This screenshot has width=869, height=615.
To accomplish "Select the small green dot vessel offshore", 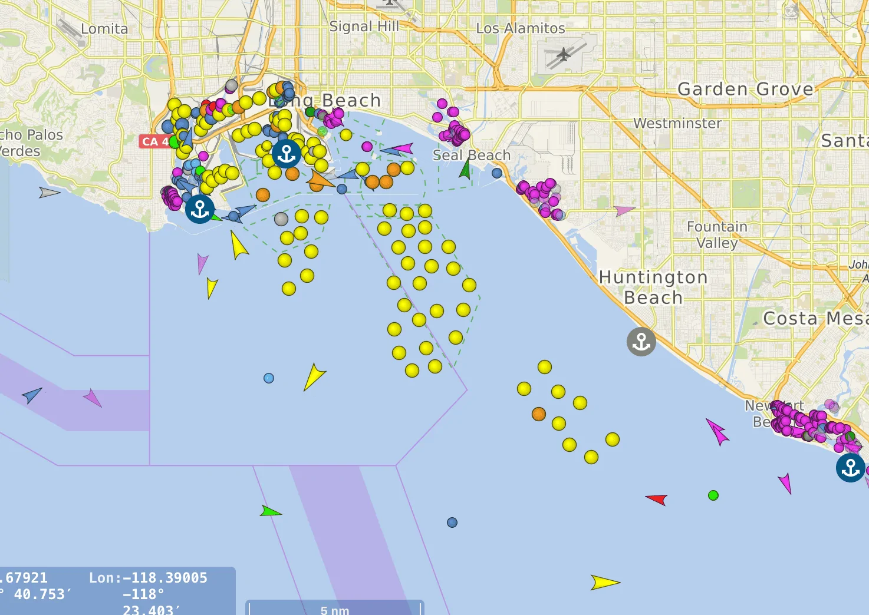I will pos(713,495).
